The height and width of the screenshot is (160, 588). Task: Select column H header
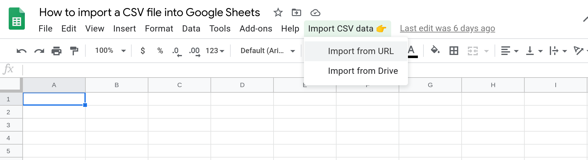point(493,85)
